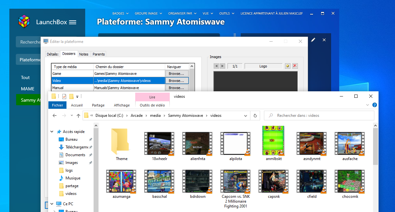Switch to the Notes tab

(x=84, y=54)
